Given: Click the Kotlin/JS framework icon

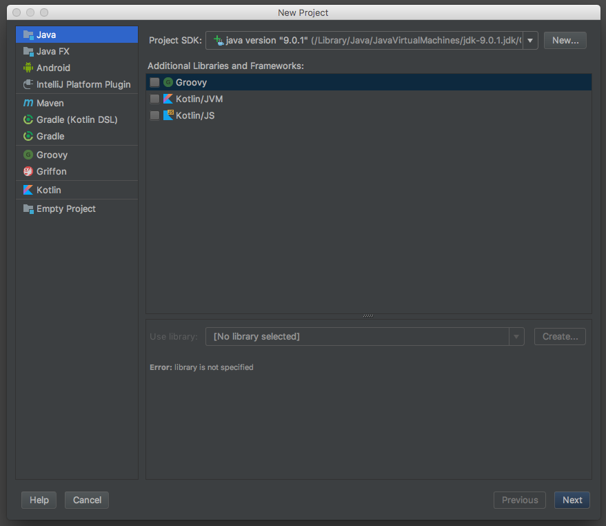Looking at the screenshot, I should pos(168,115).
